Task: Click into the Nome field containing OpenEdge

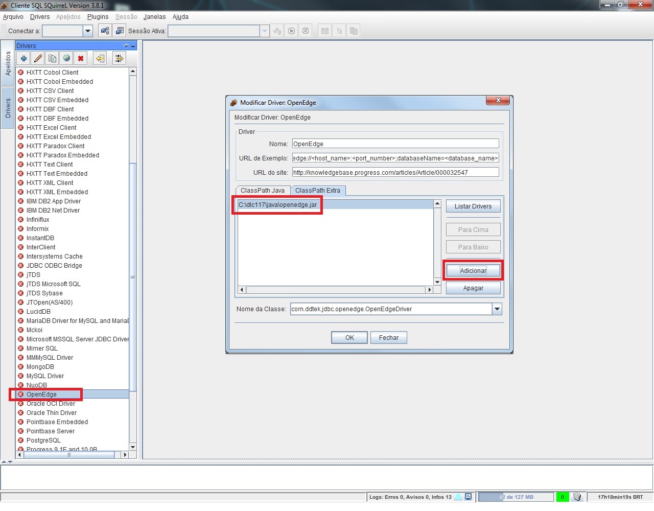Action: [x=395, y=144]
